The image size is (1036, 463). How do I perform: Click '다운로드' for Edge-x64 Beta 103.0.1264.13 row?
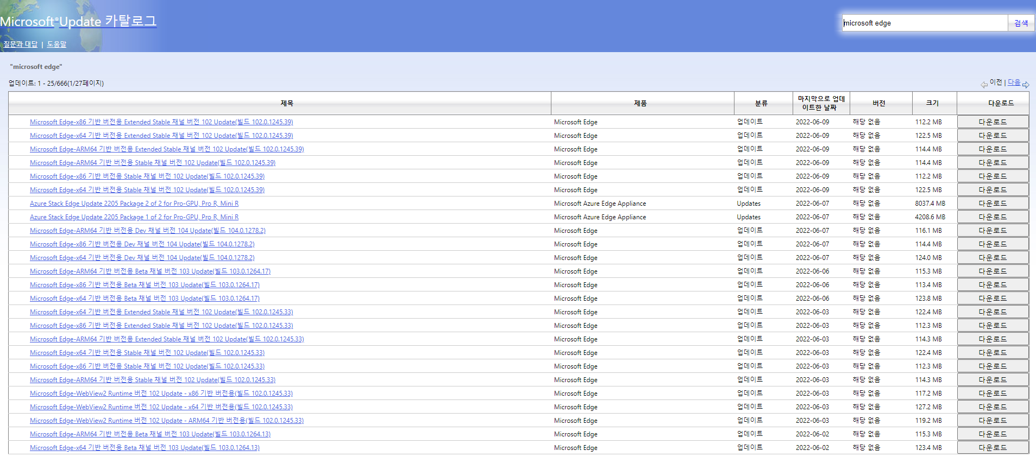pyautogui.click(x=993, y=448)
